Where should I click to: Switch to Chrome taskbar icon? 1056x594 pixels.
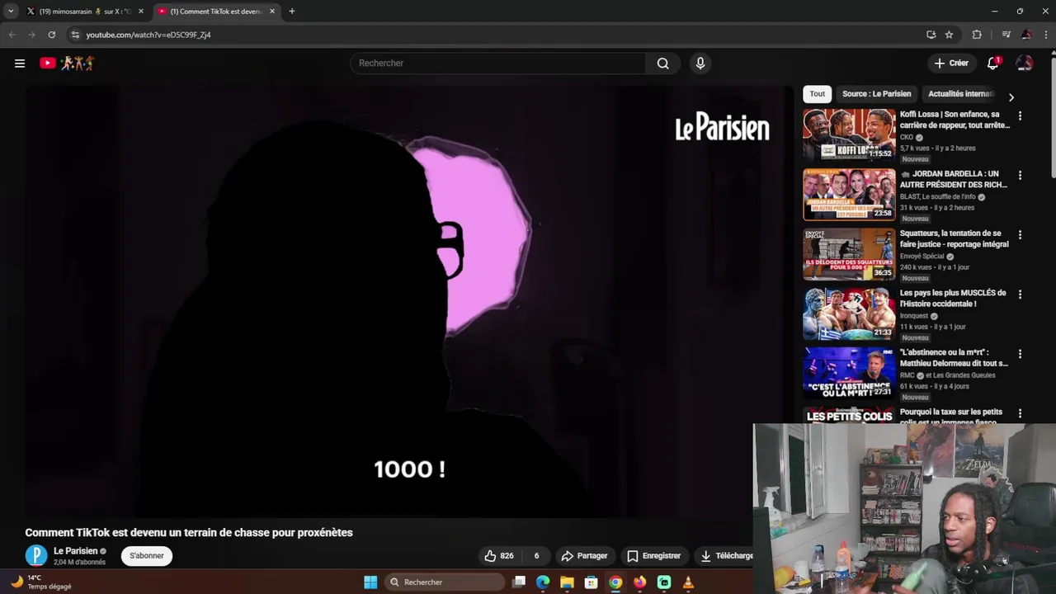(x=615, y=582)
